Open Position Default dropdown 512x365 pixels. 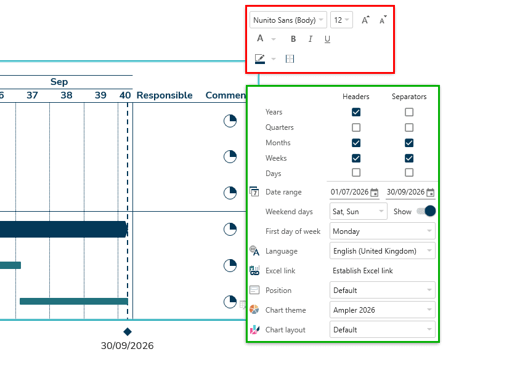tap(383, 290)
